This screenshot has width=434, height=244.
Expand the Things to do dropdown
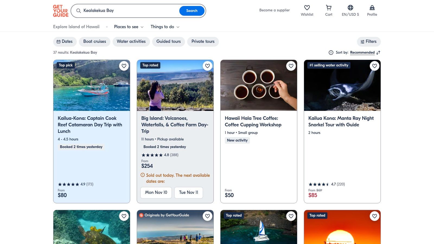[165, 27]
